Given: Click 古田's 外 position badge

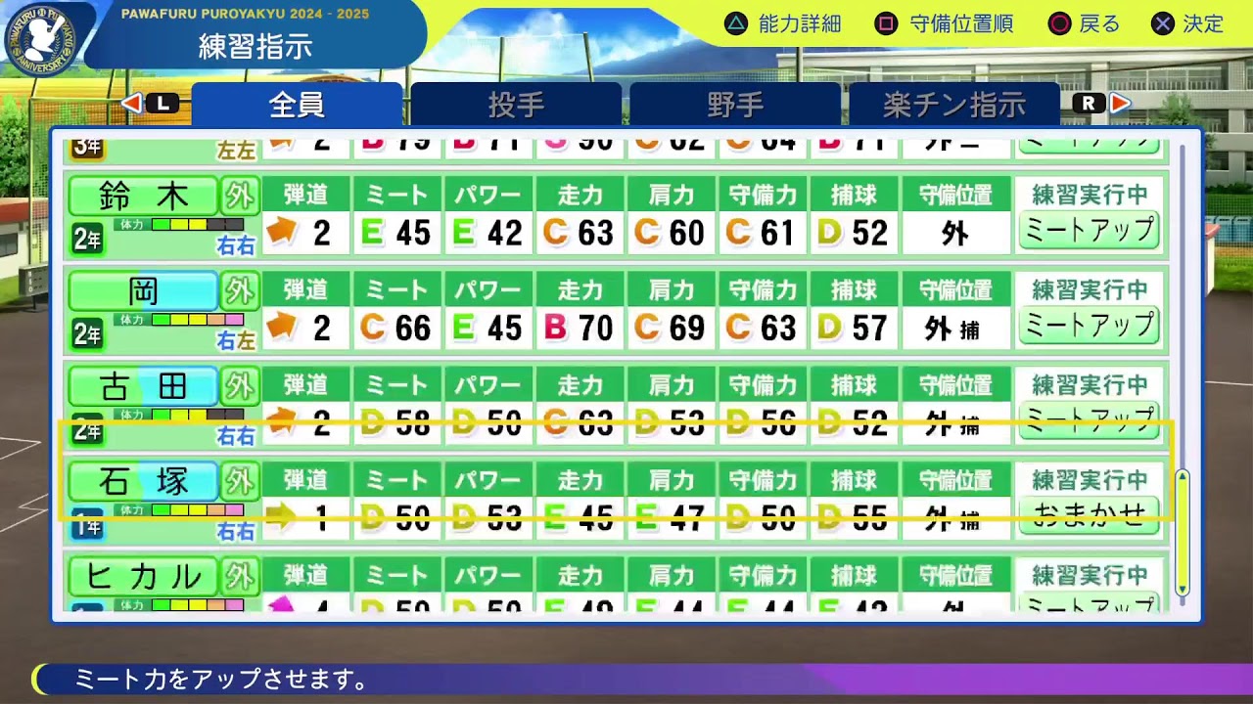Looking at the screenshot, I should pos(239,386).
